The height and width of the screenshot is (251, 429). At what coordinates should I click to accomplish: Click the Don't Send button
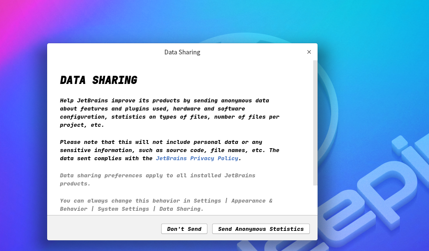(x=184, y=229)
